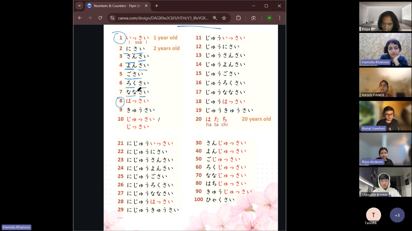Image resolution: width=412 pixels, height=231 pixels.
Task: Select Hamida Khatoon's video thumbnail
Action: tap(385, 50)
